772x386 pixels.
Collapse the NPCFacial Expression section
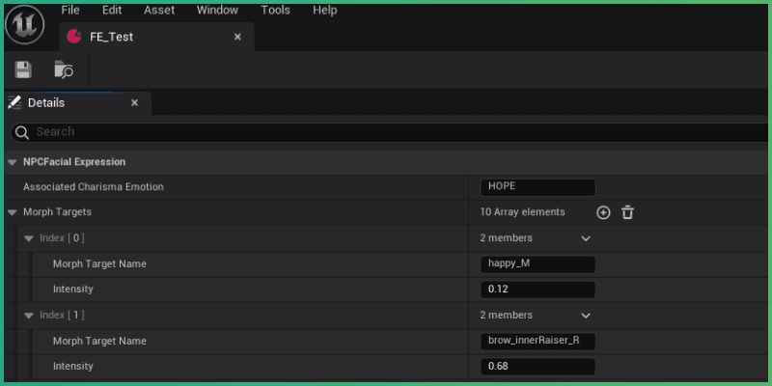(x=13, y=162)
